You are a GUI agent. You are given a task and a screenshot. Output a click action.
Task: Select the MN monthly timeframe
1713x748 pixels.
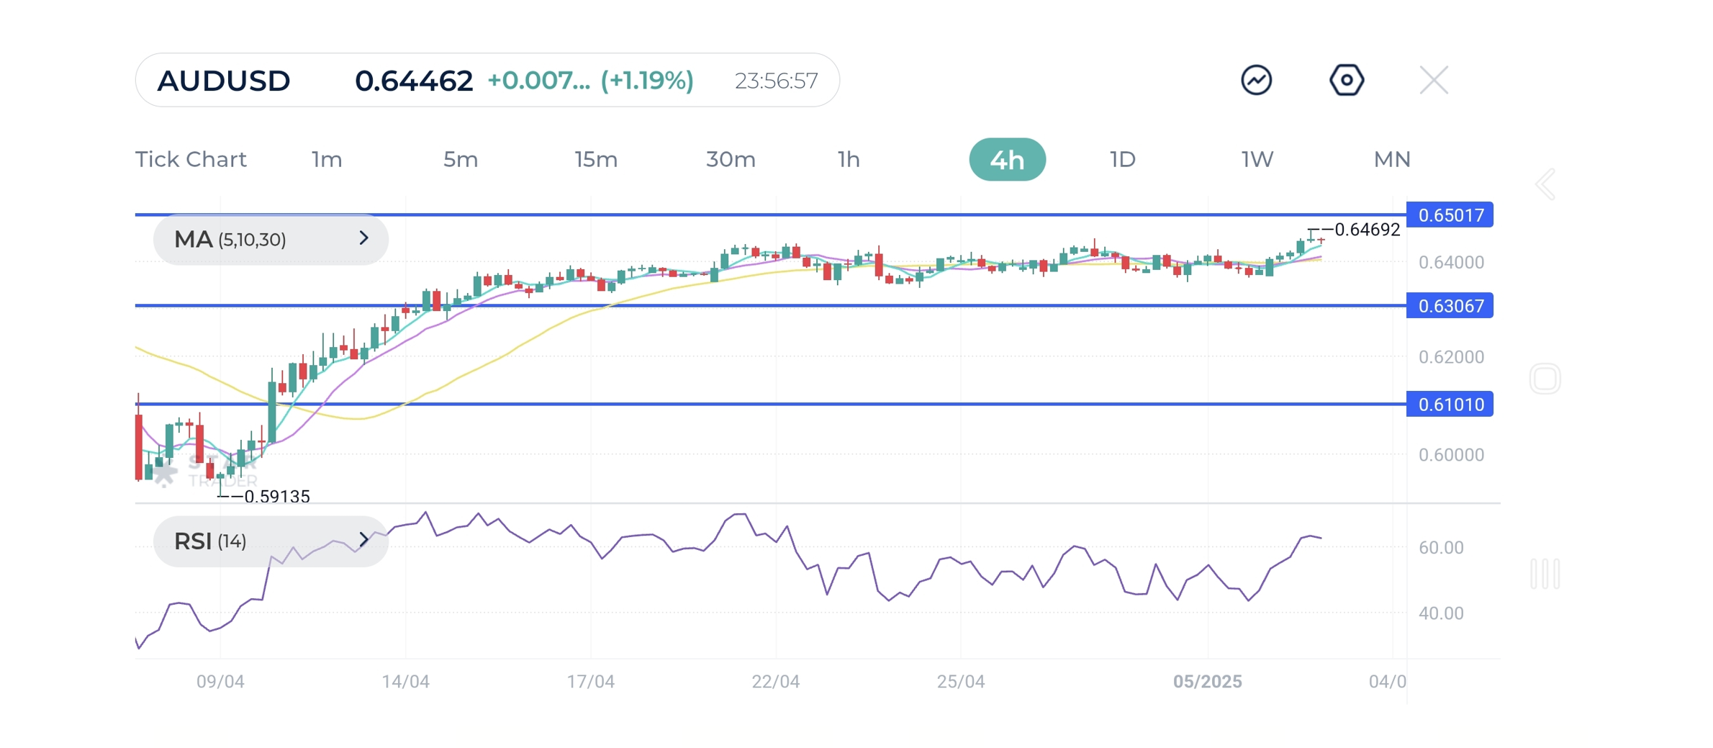[x=1392, y=159]
